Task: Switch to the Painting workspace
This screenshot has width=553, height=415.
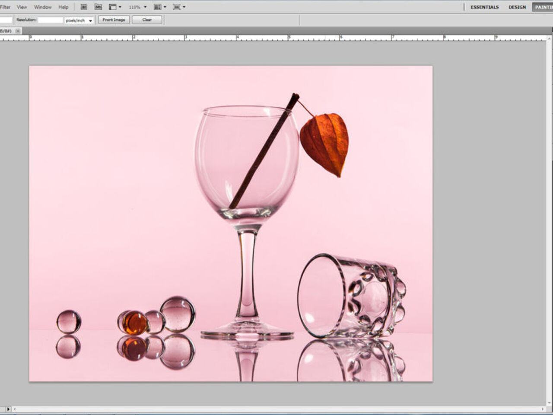Action: point(543,7)
